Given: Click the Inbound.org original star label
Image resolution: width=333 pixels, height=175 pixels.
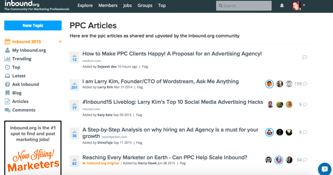Looking at the screenshot, I should [x=101, y=163].
